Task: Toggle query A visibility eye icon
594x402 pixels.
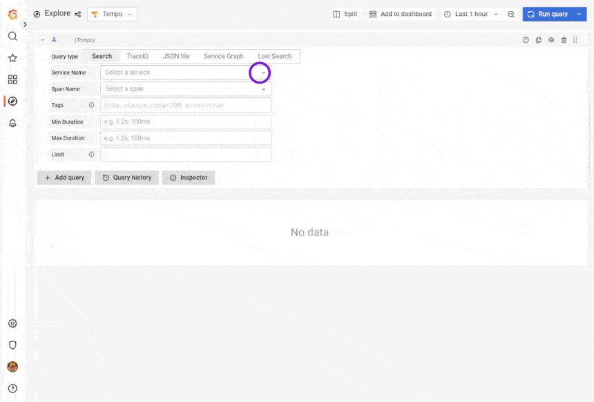Action: pyautogui.click(x=551, y=40)
